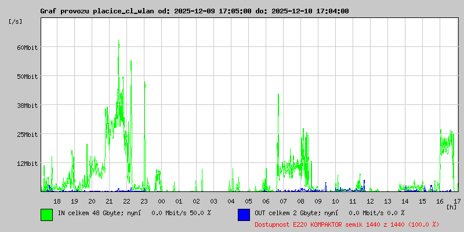The image size is (464, 232).
Task: Click the 12Mbit y-axis label
Action: point(27,164)
